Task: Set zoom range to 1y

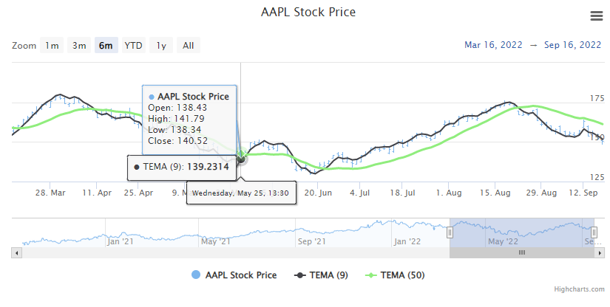Action: 160,46
